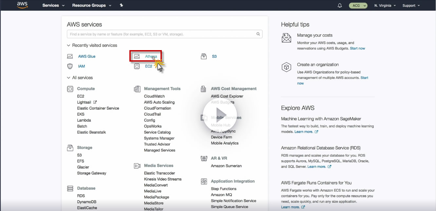This screenshot has height=211, width=436.
Task: Open CloudWatch under Management Tools
Action: coord(154,96)
